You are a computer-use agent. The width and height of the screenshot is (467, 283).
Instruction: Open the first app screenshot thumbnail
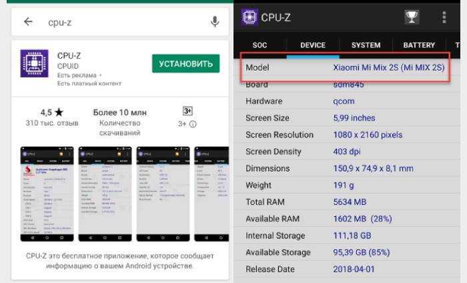47,194
